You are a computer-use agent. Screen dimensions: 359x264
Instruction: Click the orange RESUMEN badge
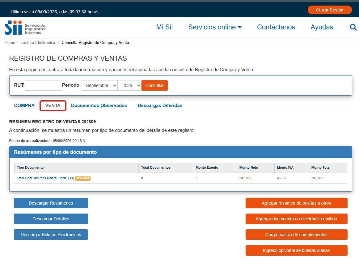click(83, 178)
